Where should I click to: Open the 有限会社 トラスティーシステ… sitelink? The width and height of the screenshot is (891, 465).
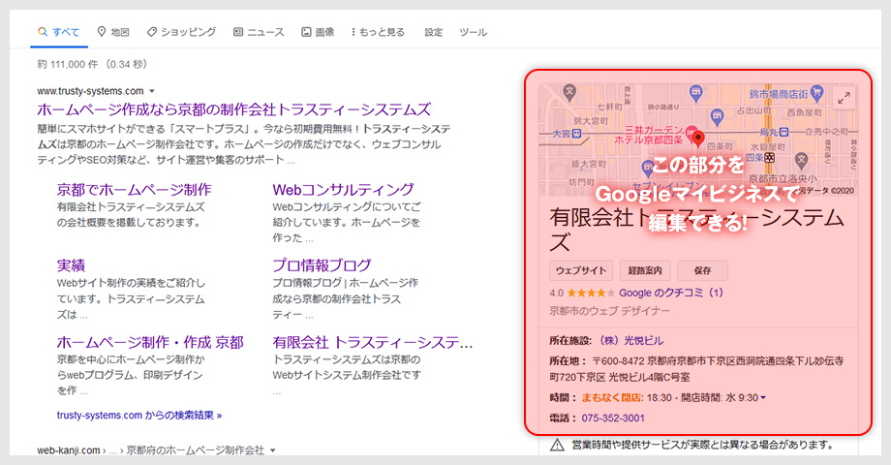click(x=373, y=342)
